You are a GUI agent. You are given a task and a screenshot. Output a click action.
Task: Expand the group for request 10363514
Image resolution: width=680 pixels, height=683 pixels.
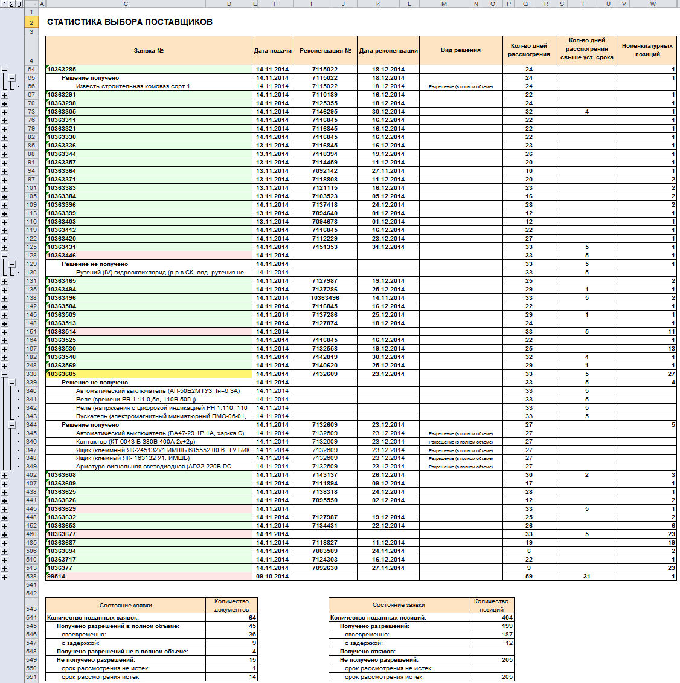click(5, 332)
